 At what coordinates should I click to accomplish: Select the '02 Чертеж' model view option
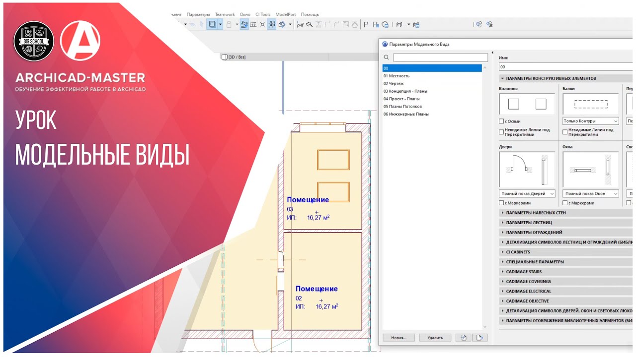[x=432, y=83]
